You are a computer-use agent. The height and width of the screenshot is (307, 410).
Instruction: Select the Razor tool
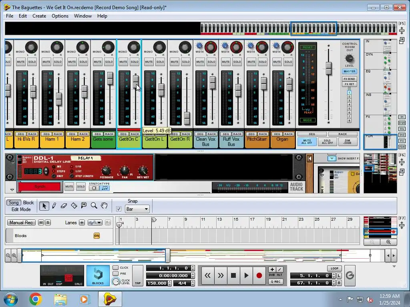tap(74, 206)
